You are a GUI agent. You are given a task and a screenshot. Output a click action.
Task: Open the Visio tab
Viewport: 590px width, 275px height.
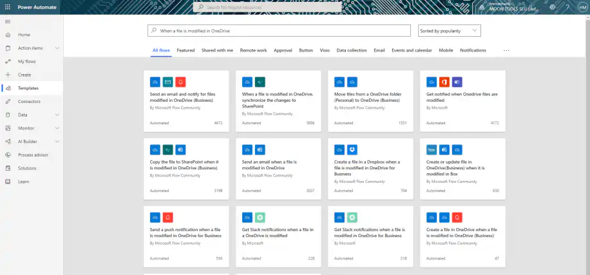(325, 50)
